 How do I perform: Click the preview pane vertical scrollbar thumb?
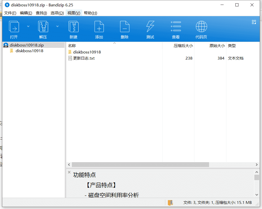(257, 177)
